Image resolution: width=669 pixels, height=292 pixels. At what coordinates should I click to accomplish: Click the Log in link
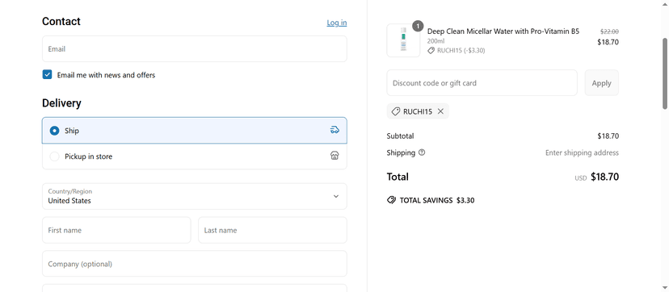click(337, 23)
